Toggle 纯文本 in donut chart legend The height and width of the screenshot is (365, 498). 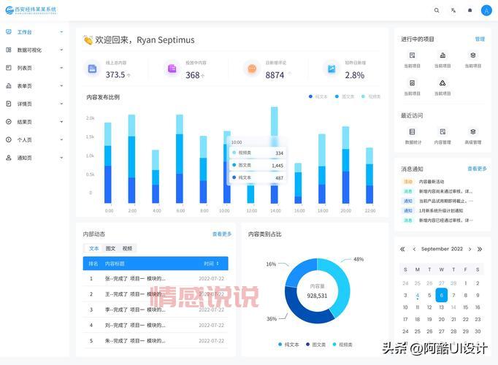point(288,345)
